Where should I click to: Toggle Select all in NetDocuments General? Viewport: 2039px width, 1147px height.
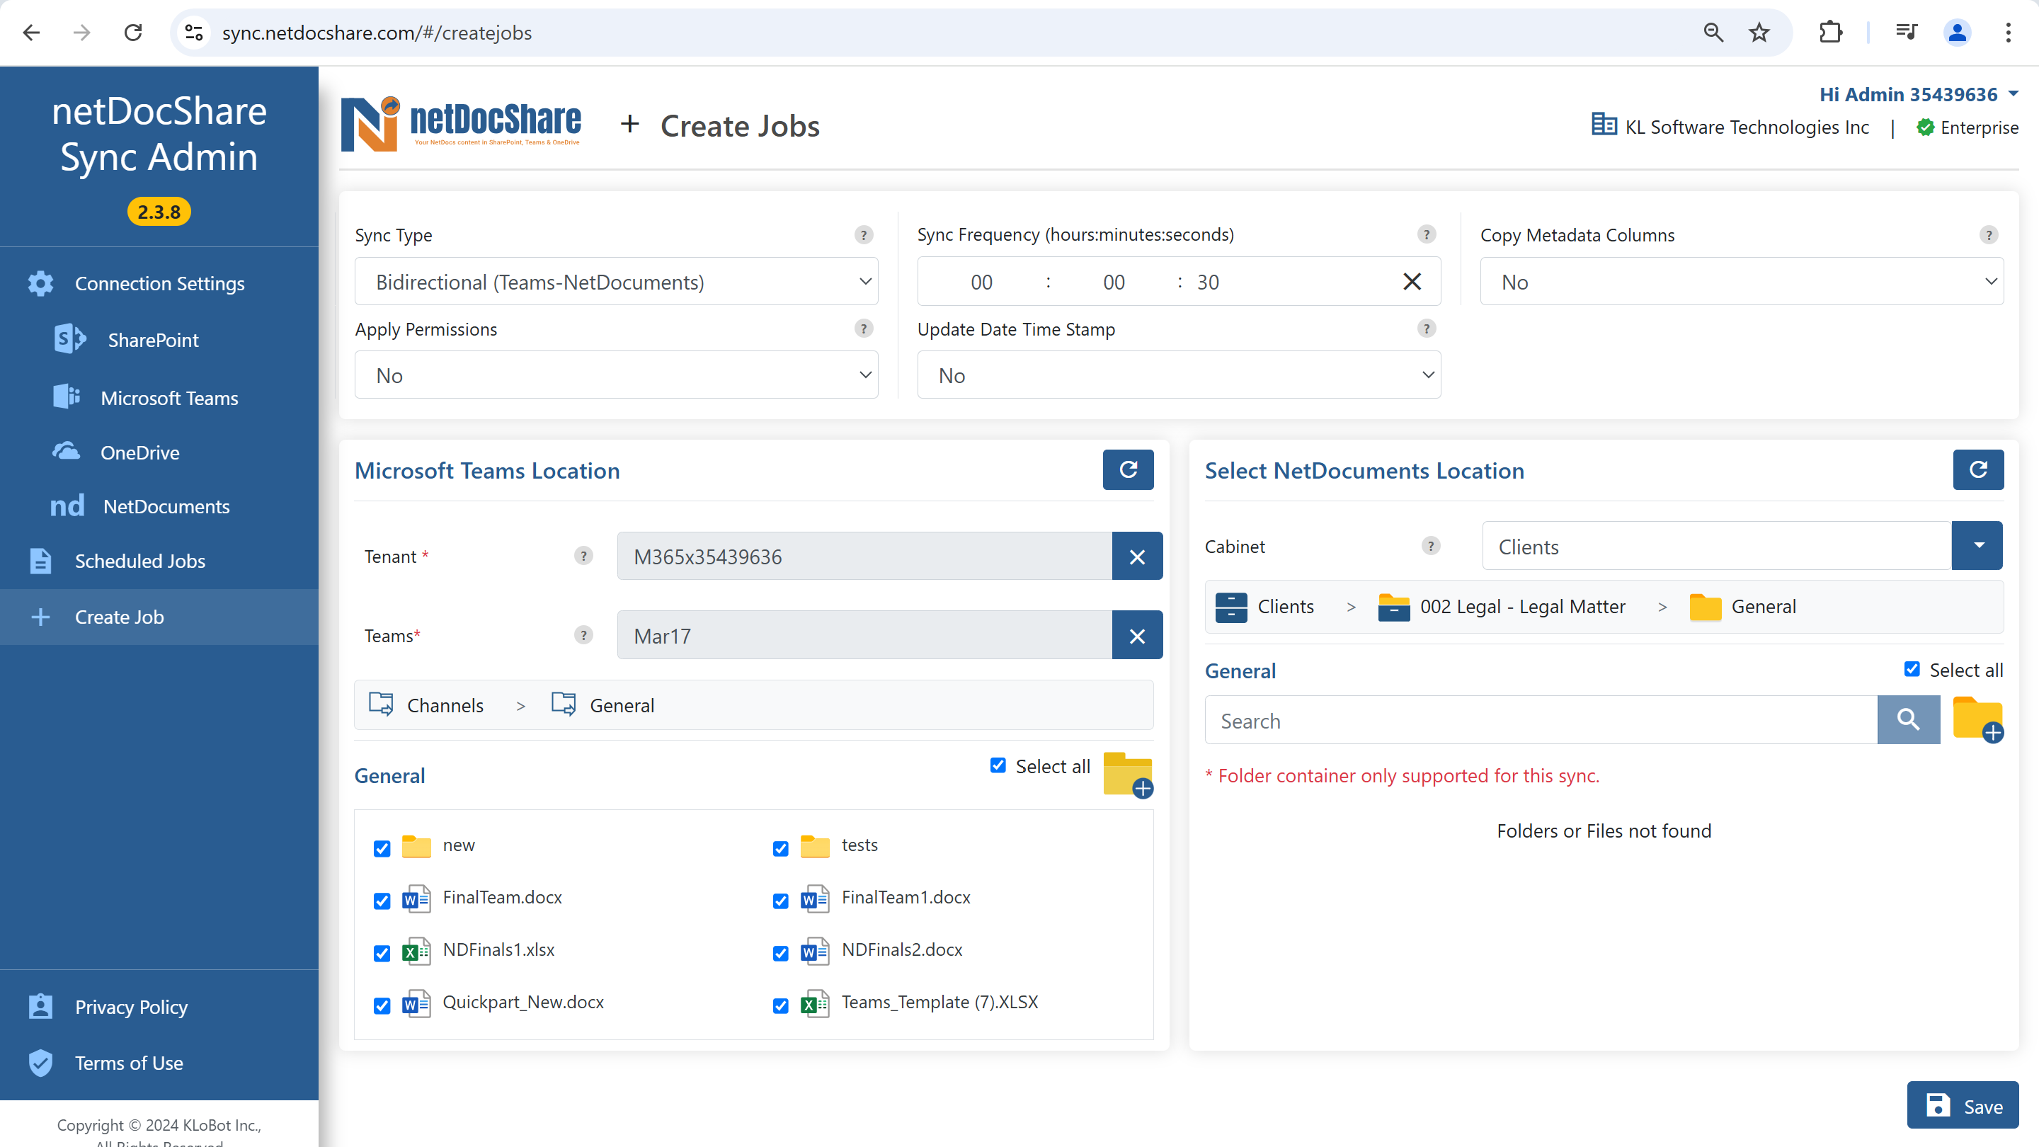[x=1912, y=669]
